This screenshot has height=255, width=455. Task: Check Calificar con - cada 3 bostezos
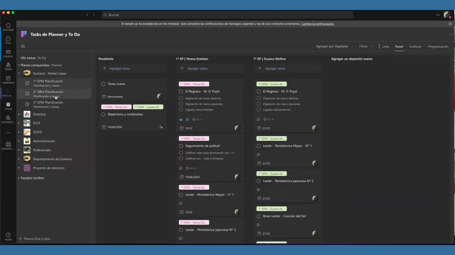181,158
